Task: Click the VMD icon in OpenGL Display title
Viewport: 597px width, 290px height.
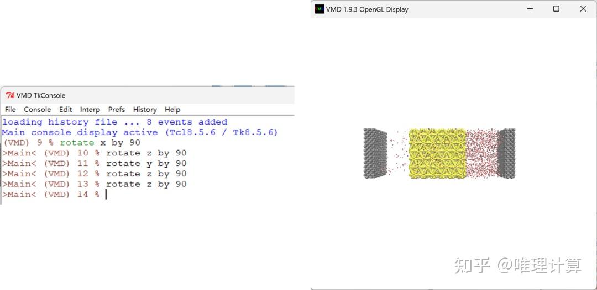Action: pos(320,9)
